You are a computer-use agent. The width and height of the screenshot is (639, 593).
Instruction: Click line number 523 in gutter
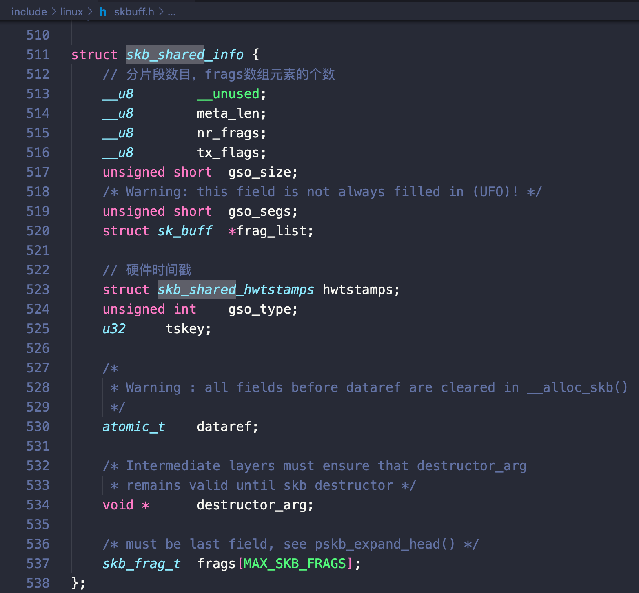pyautogui.click(x=38, y=290)
